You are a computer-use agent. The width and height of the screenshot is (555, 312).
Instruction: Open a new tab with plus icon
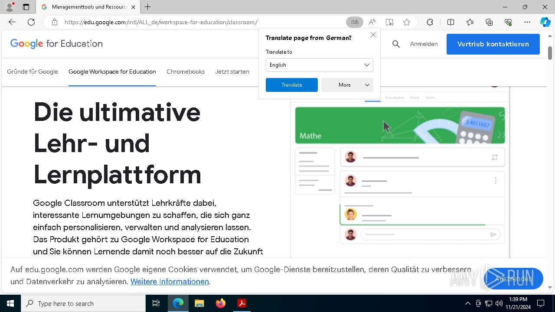point(148,7)
